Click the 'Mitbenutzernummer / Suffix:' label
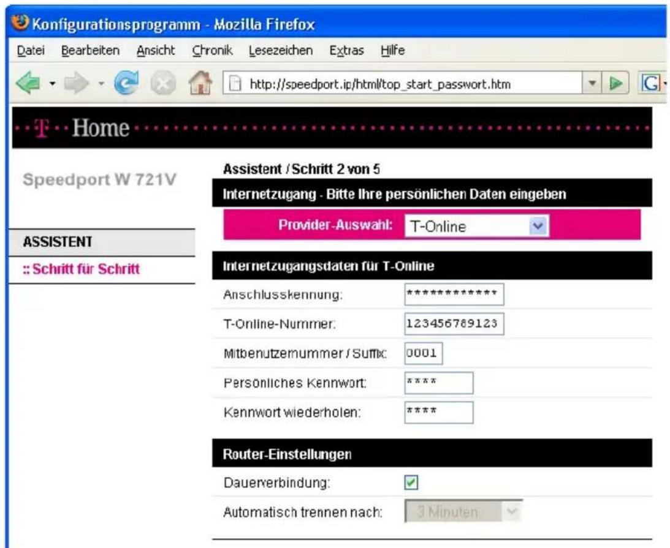 pos(305,353)
